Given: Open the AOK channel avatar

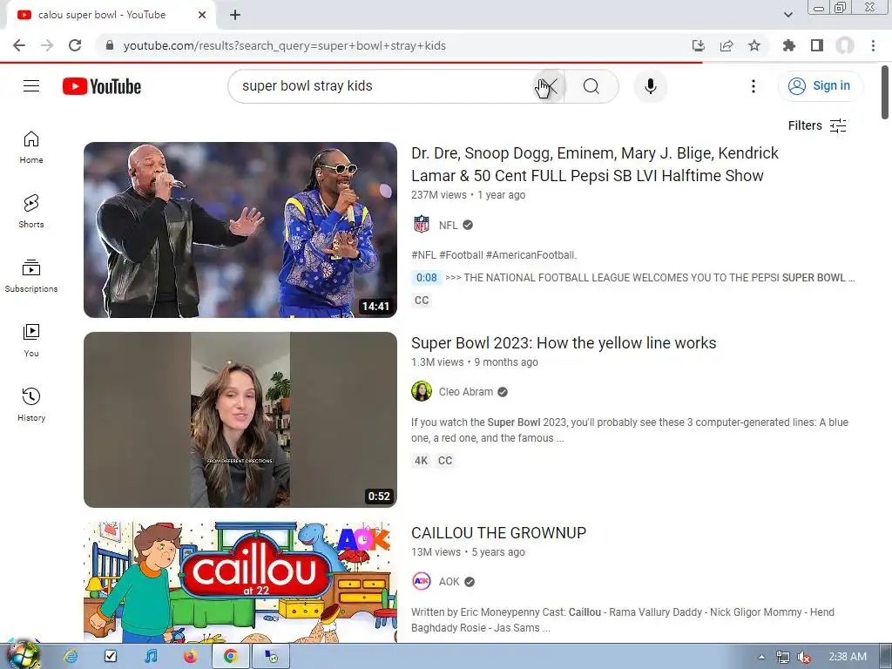Looking at the screenshot, I should click(x=422, y=581).
